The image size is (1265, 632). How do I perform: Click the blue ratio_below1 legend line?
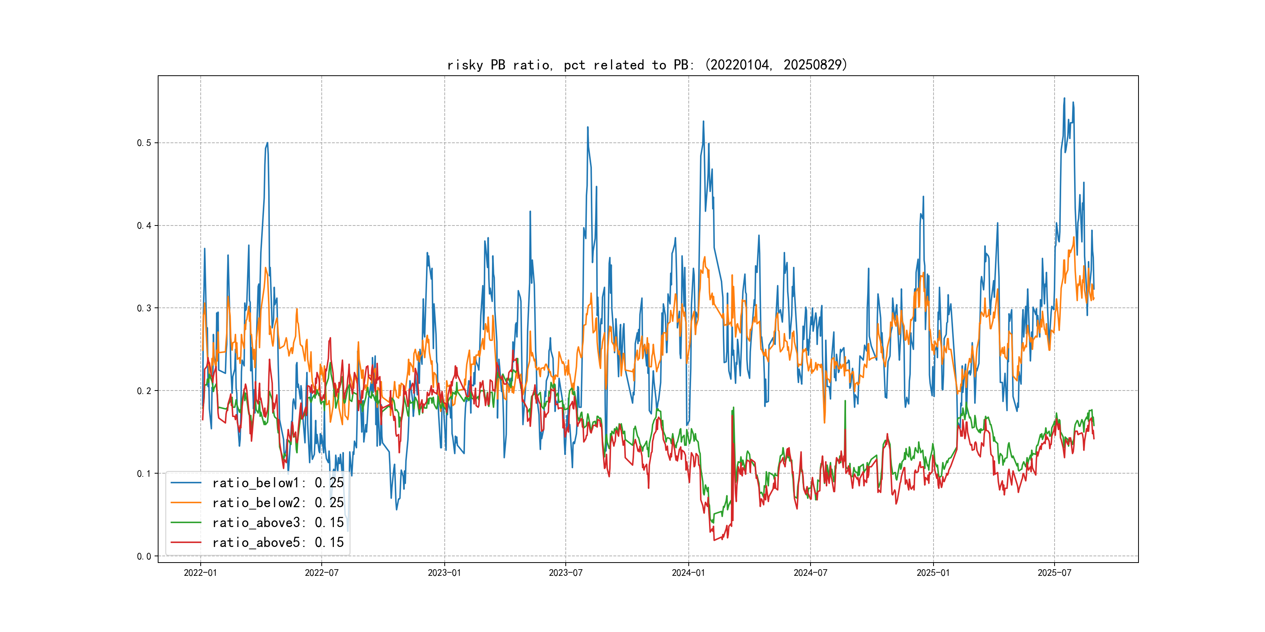[x=185, y=483]
